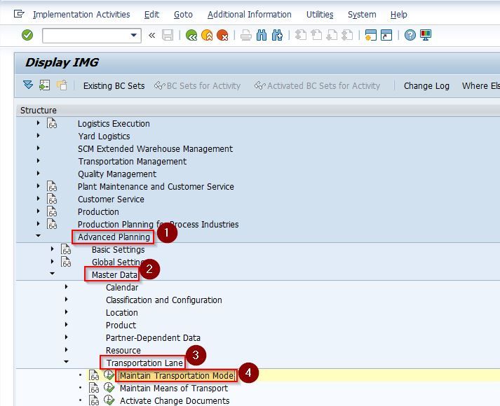Select Classification and Configuration tree item
500x406 pixels.
click(x=164, y=300)
